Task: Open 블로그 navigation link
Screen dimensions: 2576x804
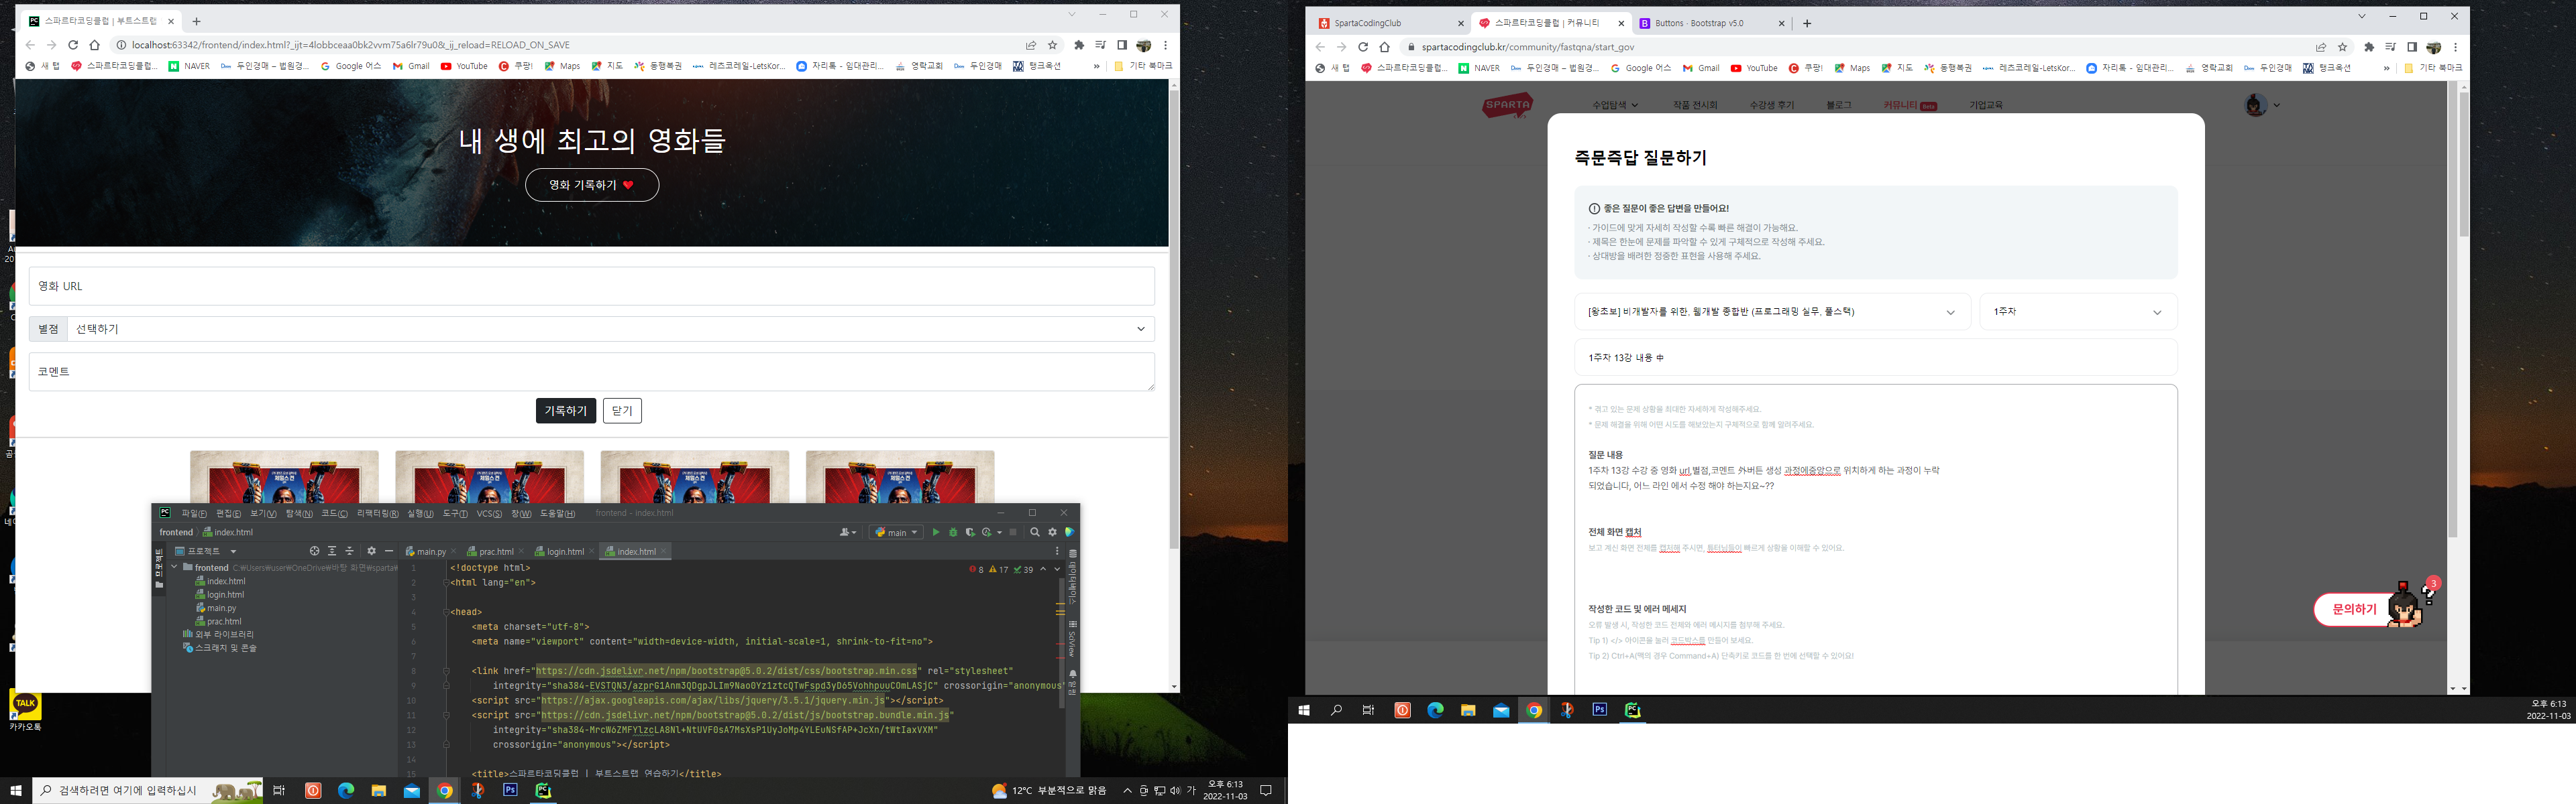Action: 1838,105
